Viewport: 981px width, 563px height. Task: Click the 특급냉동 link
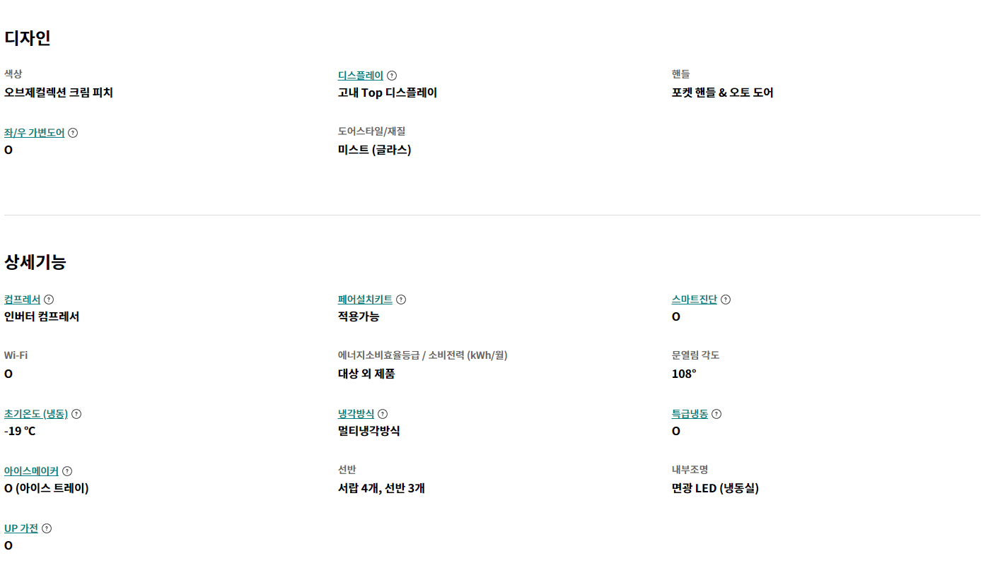[x=690, y=414]
